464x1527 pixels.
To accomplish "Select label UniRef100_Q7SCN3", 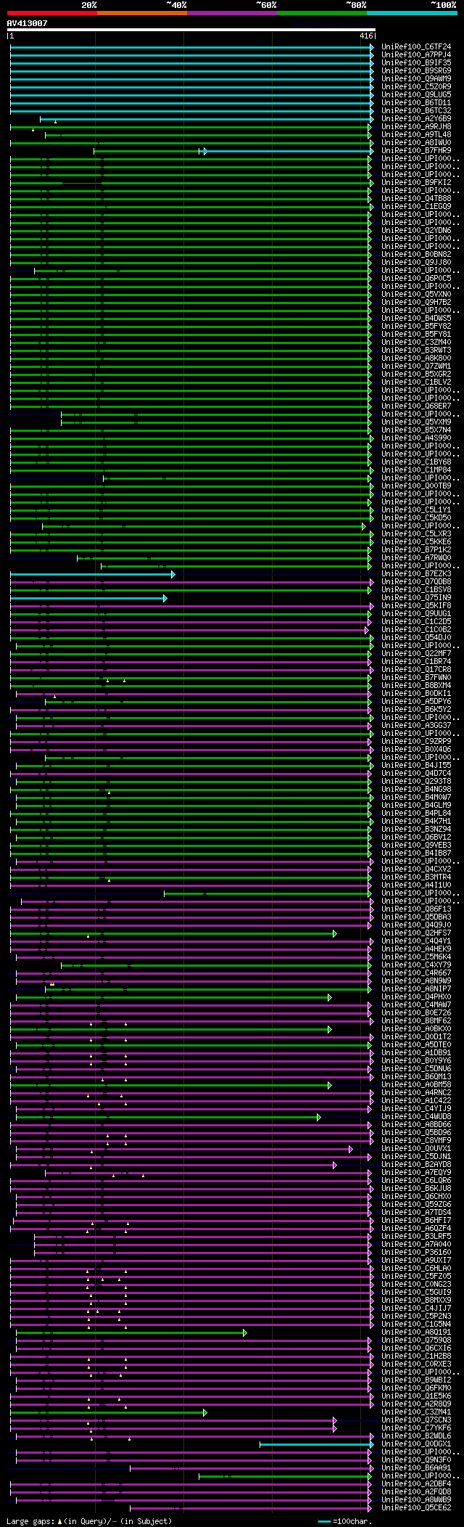I will (x=416, y=1420).
